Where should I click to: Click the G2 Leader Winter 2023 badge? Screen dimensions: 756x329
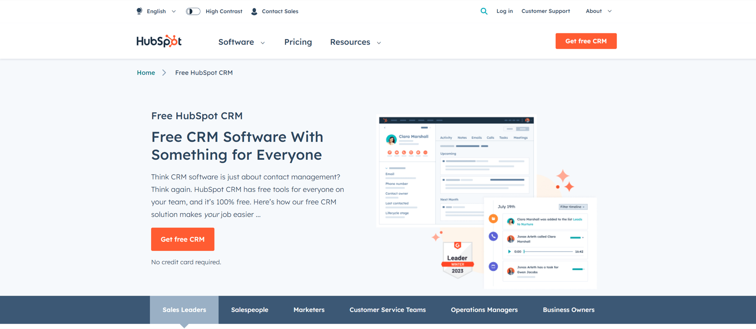pos(458,260)
